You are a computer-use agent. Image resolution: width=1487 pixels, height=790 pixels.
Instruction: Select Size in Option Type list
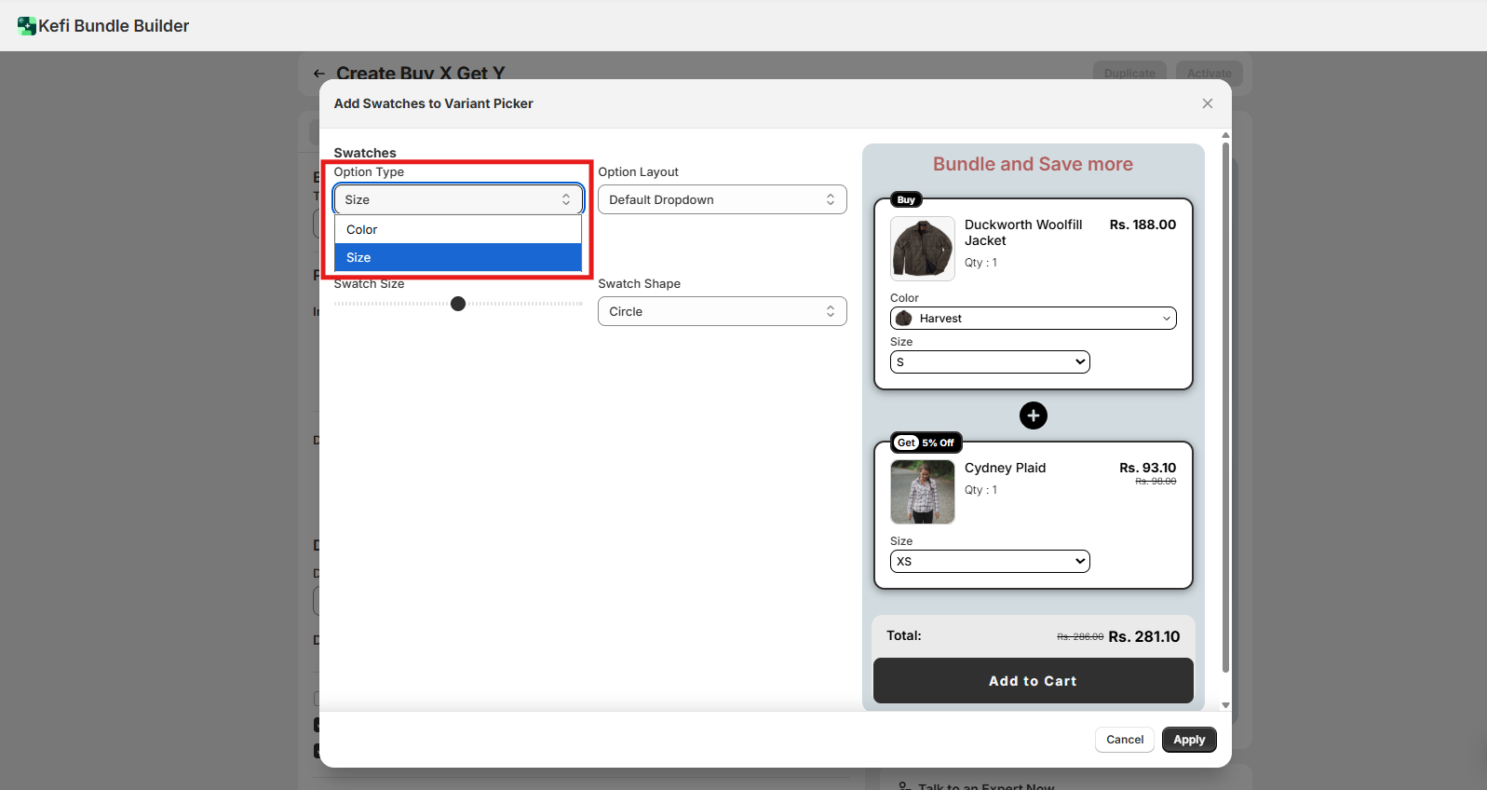(457, 258)
